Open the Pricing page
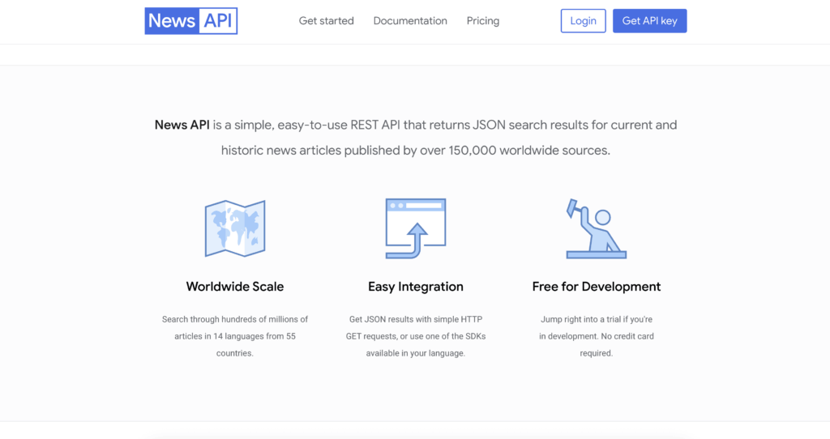This screenshot has height=439, width=830. [x=483, y=20]
